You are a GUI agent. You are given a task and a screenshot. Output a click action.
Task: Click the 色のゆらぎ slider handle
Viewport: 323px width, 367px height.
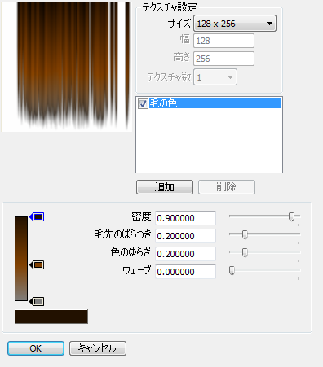245,252
